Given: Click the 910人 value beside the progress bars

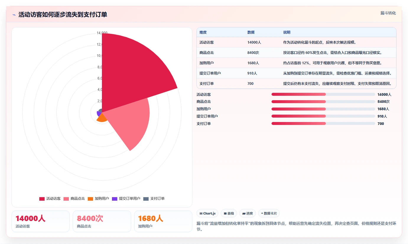Looking at the screenshot, I should [x=382, y=116].
